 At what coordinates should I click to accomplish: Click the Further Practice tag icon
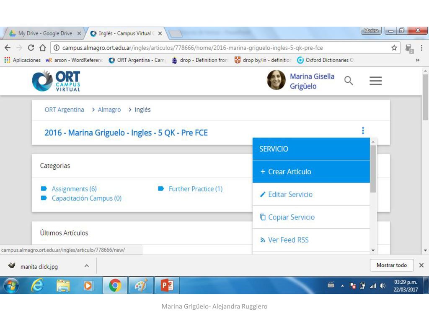coord(161,189)
